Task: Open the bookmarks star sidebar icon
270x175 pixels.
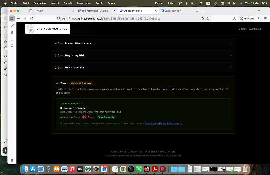Action: coord(12,45)
